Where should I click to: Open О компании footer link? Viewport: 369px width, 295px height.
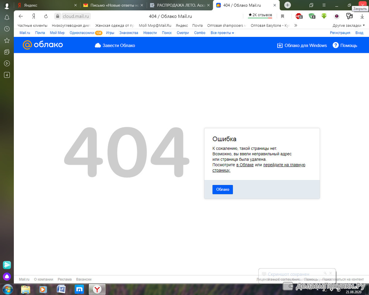coord(43,279)
